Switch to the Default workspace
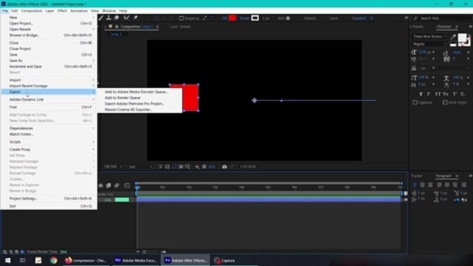This screenshot has height=266, width=473. [x=310, y=18]
